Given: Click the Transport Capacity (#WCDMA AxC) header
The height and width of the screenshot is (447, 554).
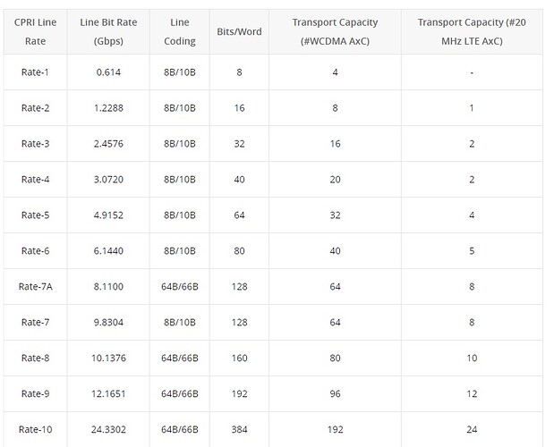Looking at the screenshot, I should [x=335, y=32].
